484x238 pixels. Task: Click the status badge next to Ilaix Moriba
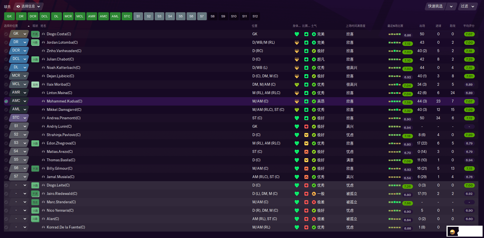click(x=35, y=85)
